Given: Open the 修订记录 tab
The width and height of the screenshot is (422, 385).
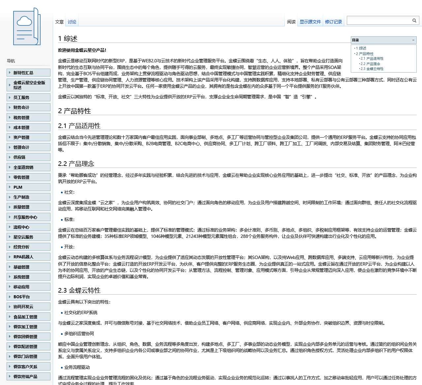Looking at the screenshot, I should pyautogui.click(x=333, y=22).
